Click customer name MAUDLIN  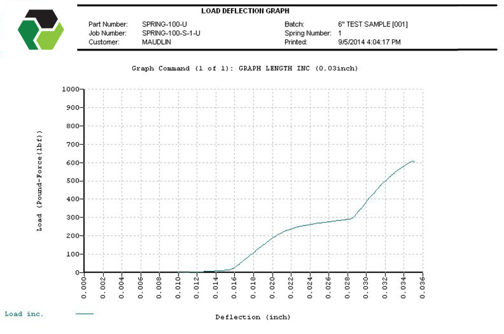(x=156, y=42)
